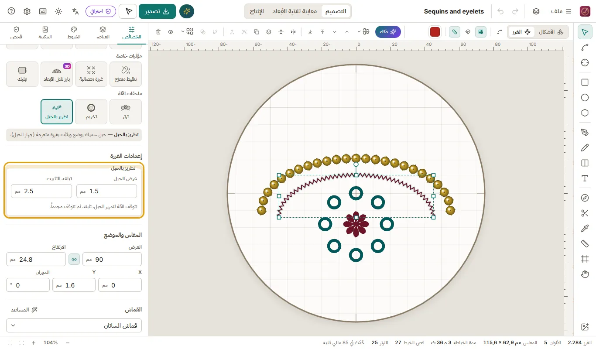The image size is (596, 349).
Task: Select the تخريم eyelet attachment
Action: tap(91, 112)
